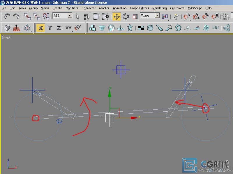The image size is (233, 174).
Task: Restrict movement to the Y axis
Action: point(50,28)
